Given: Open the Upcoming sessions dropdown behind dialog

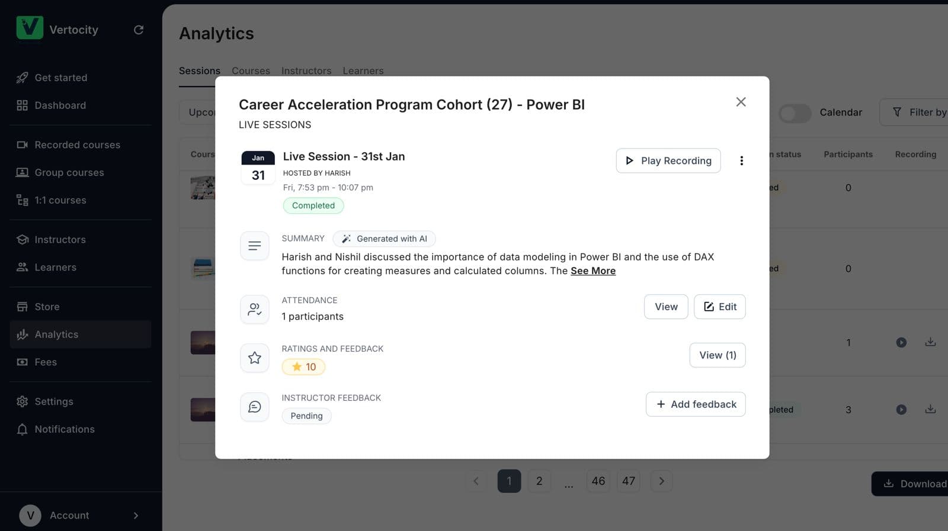Looking at the screenshot, I should pyautogui.click(x=197, y=112).
